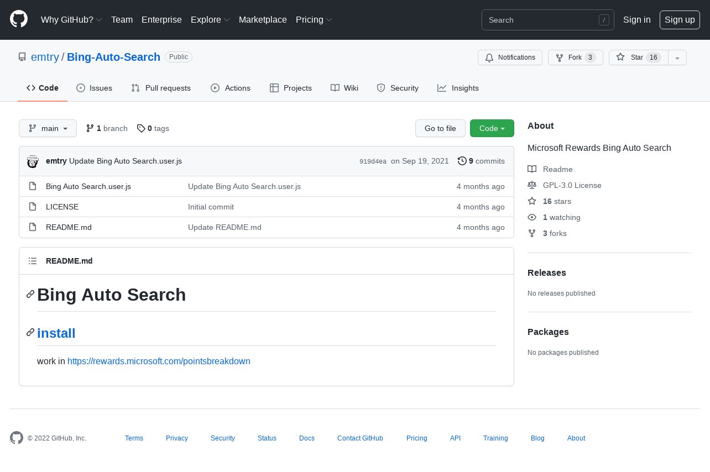Open the green Code dropdown button

[x=492, y=128]
